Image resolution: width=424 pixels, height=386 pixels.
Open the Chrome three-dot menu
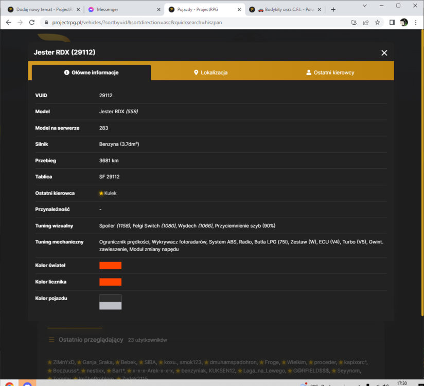(416, 23)
